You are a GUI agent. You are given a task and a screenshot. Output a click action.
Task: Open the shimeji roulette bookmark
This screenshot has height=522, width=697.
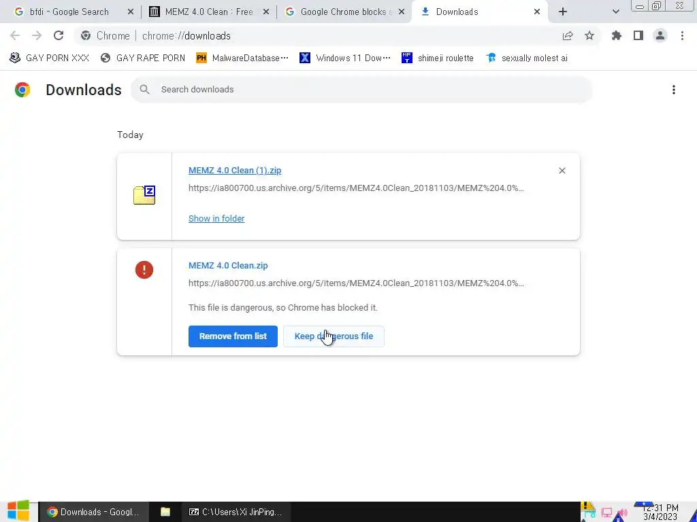(438, 58)
